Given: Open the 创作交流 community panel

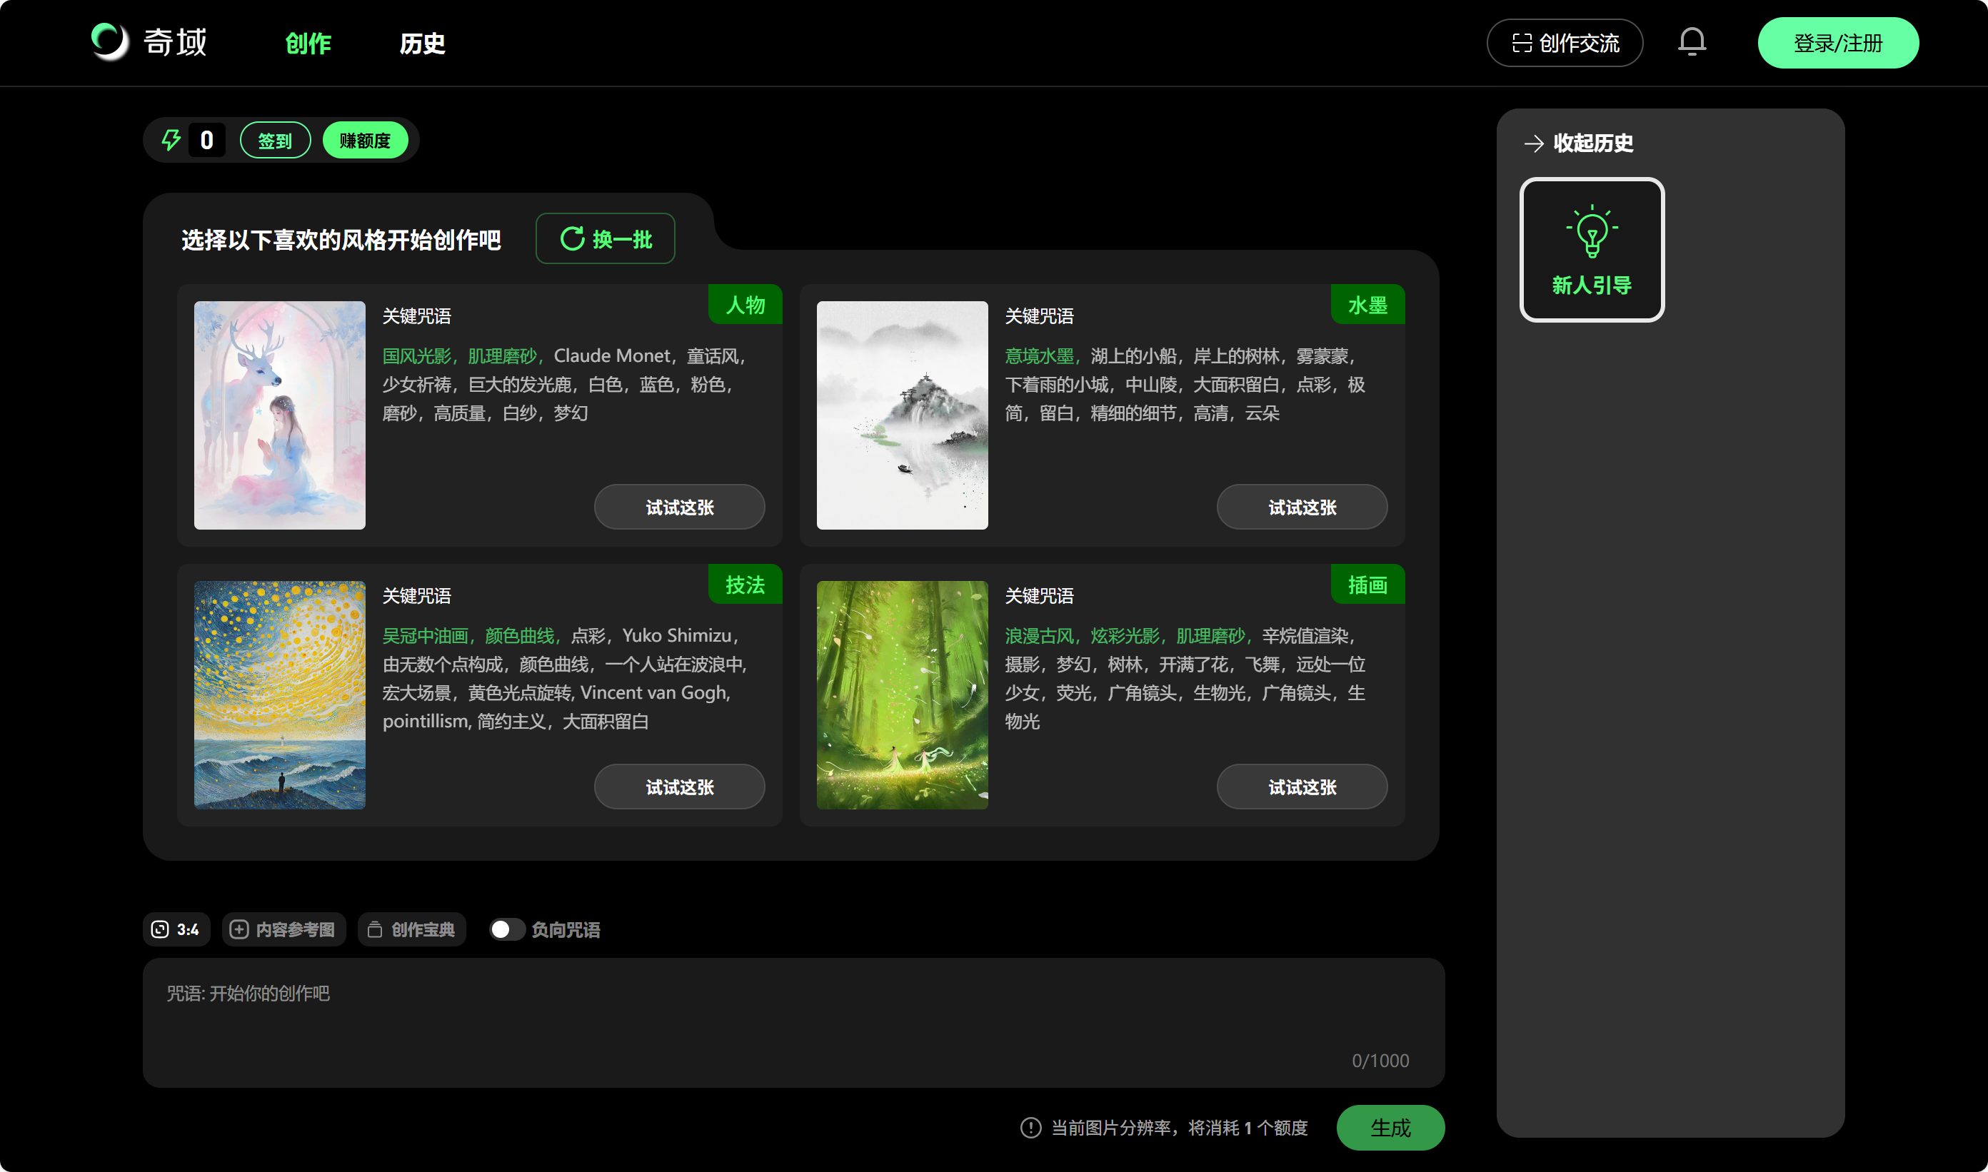Looking at the screenshot, I should [x=1563, y=42].
